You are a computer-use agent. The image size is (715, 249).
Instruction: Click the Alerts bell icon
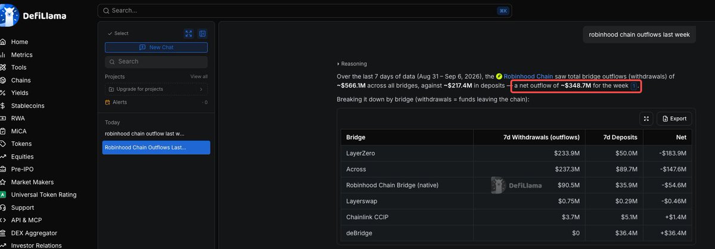[x=108, y=102]
